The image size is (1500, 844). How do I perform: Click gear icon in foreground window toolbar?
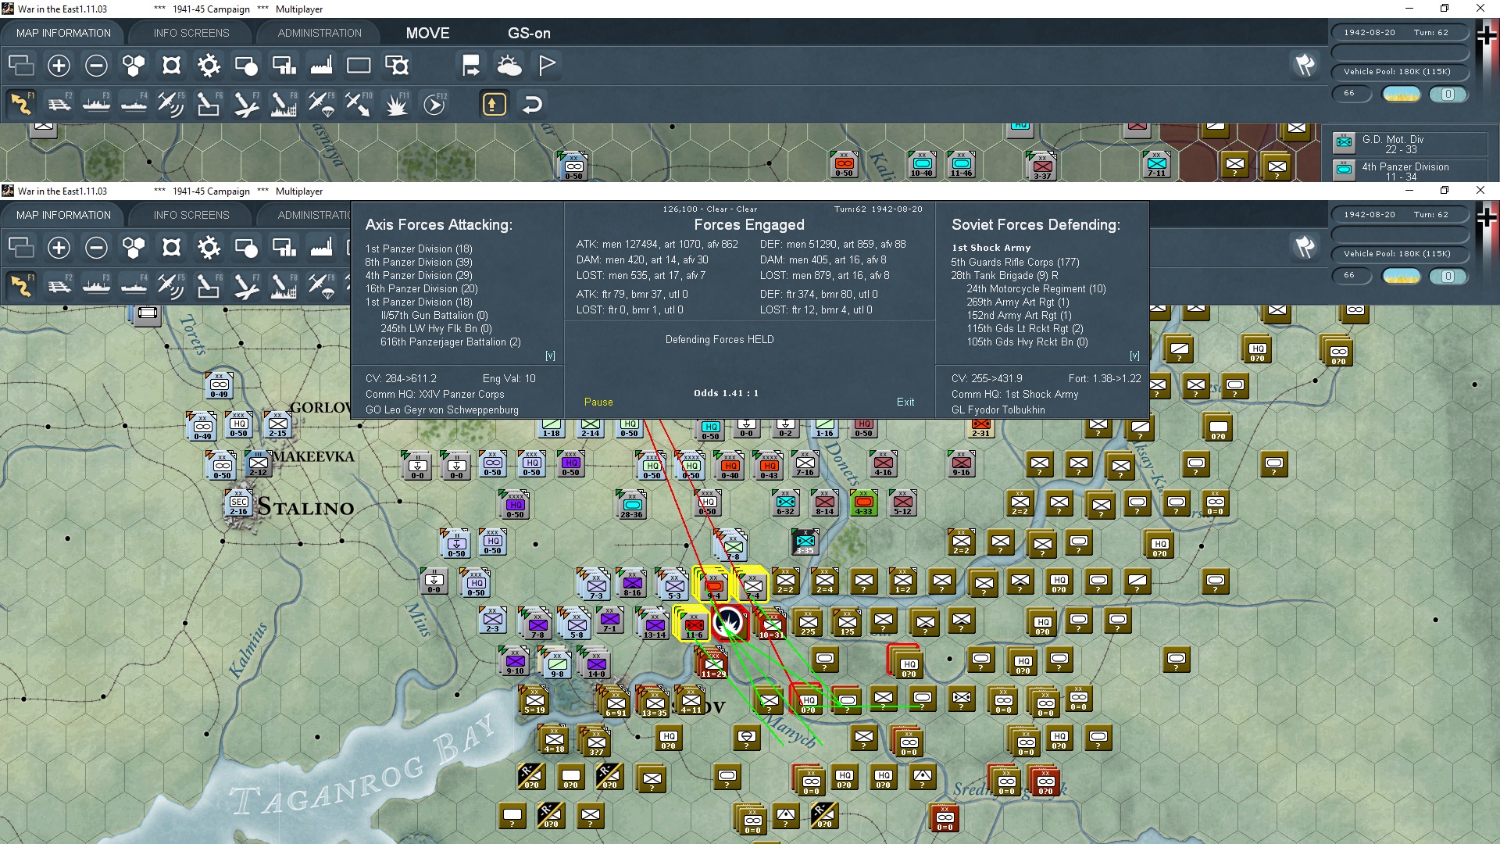point(209,248)
